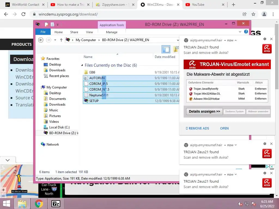Reload the page in Chrome
The height and width of the screenshot is (209, 279).
click(x=23, y=14)
